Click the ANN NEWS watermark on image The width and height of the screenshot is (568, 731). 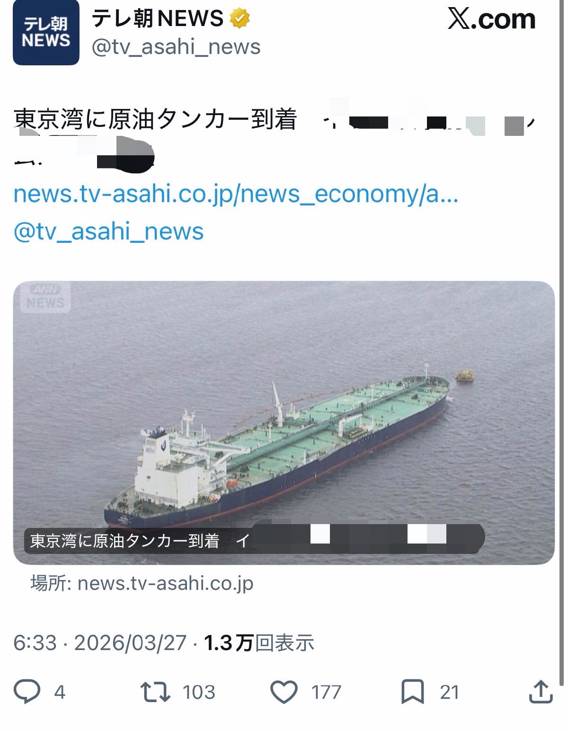tap(45, 297)
